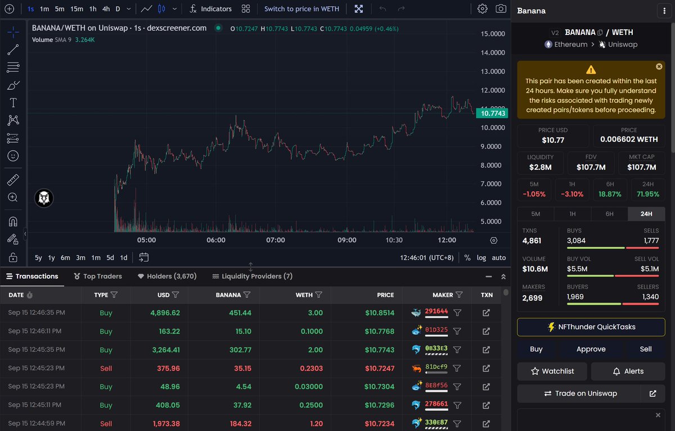Open Liquidity Providers (7) tab
This screenshot has height=431, width=675.
pyautogui.click(x=252, y=276)
